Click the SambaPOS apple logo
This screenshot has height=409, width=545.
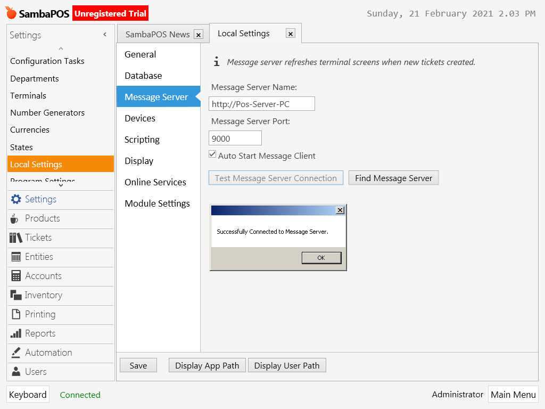(x=11, y=13)
